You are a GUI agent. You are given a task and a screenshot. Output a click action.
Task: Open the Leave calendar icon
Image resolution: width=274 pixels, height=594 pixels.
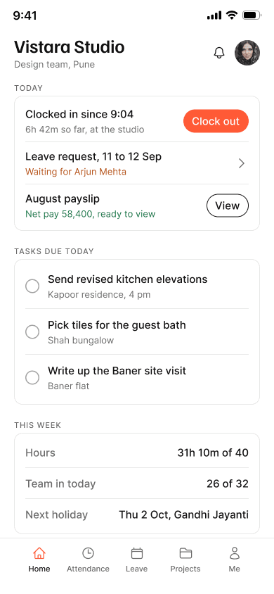(x=137, y=553)
